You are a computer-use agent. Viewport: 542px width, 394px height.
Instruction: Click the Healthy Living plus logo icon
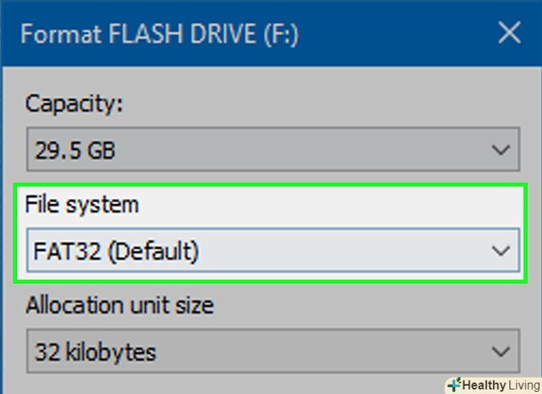tap(454, 385)
